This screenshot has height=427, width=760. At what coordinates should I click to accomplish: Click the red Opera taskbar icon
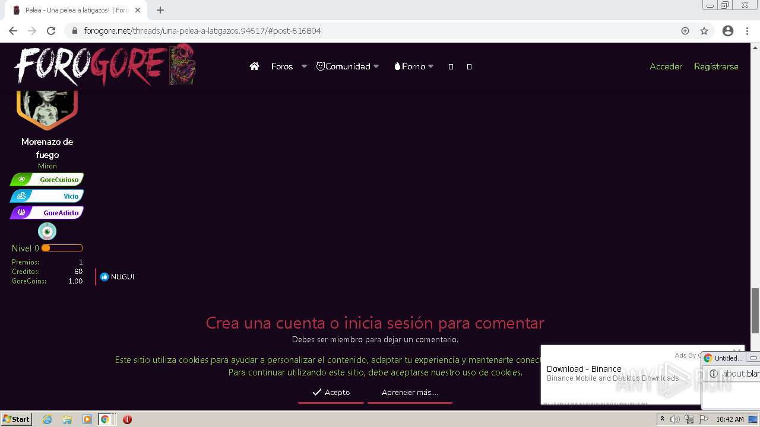127,419
